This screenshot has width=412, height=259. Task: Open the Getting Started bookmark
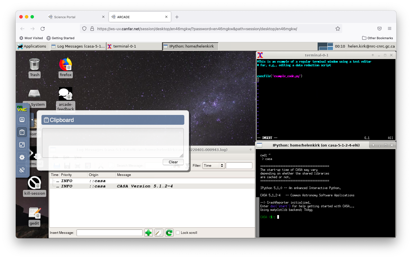(60, 38)
